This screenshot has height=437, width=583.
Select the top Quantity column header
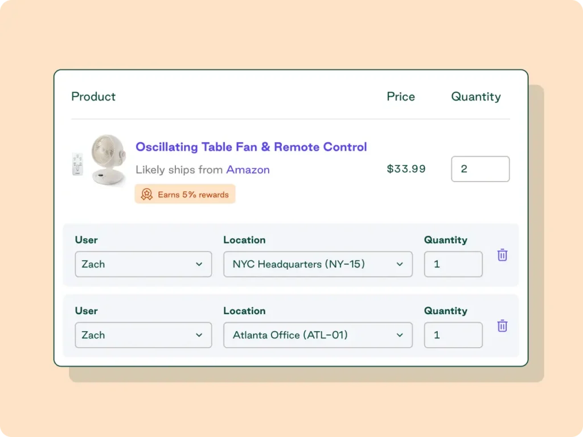pos(476,97)
